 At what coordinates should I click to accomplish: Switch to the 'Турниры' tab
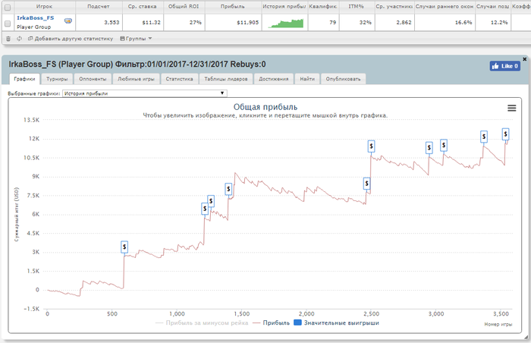coord(57,79)
